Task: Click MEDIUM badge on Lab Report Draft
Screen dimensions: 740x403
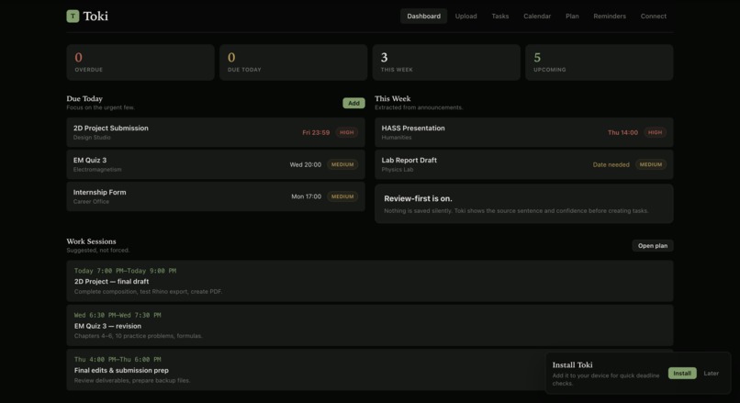Action: tap(651, 164)
